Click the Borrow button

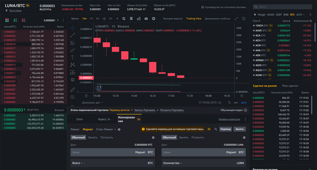pyautogui.click(x=240, y=129)
